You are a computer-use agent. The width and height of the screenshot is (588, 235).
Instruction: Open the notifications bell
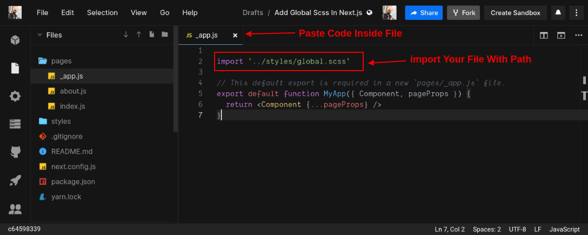coord(558,13)
